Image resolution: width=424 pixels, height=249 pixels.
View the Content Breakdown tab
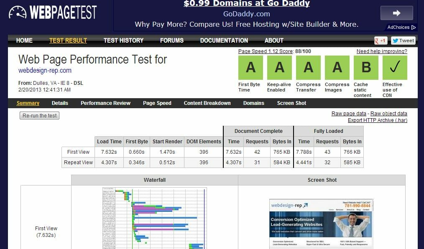(207, 103)
